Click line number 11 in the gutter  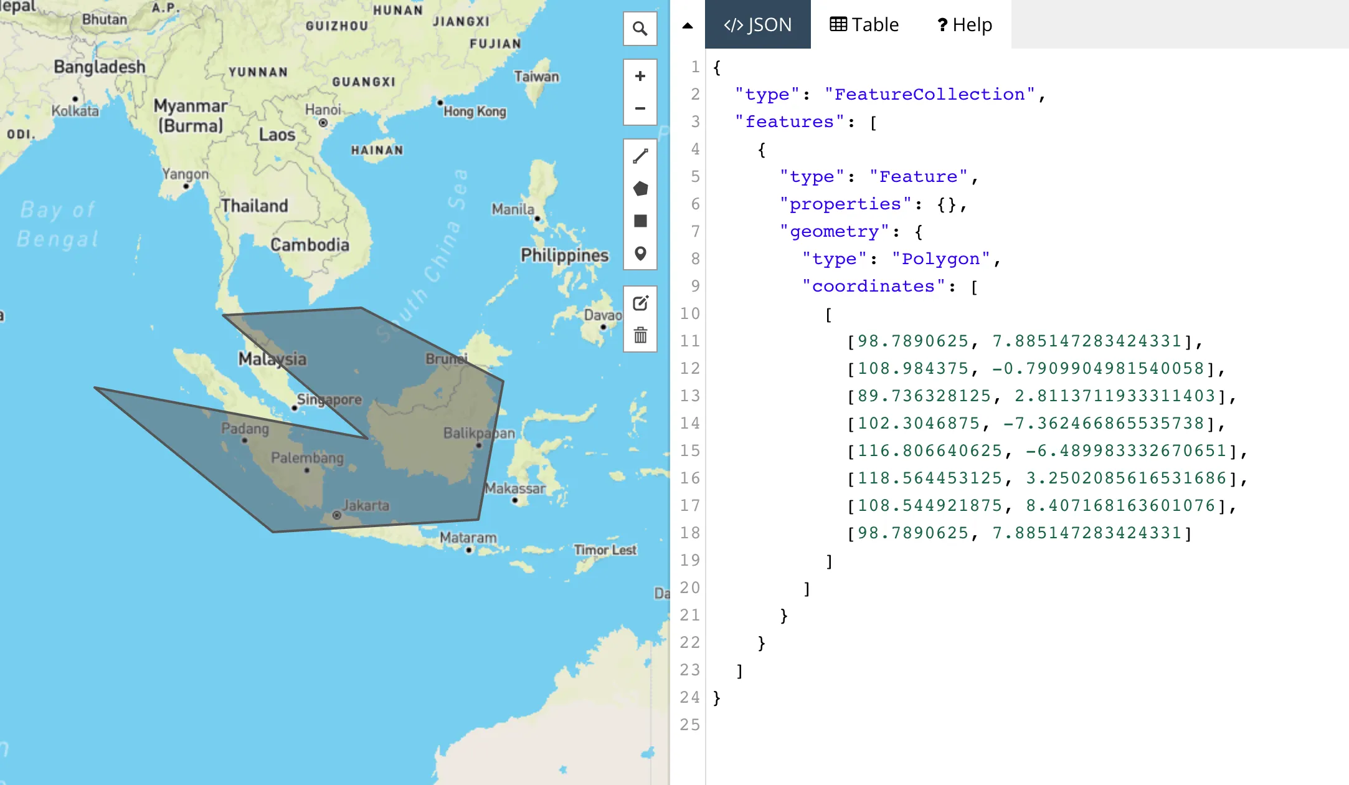(689, 341)
